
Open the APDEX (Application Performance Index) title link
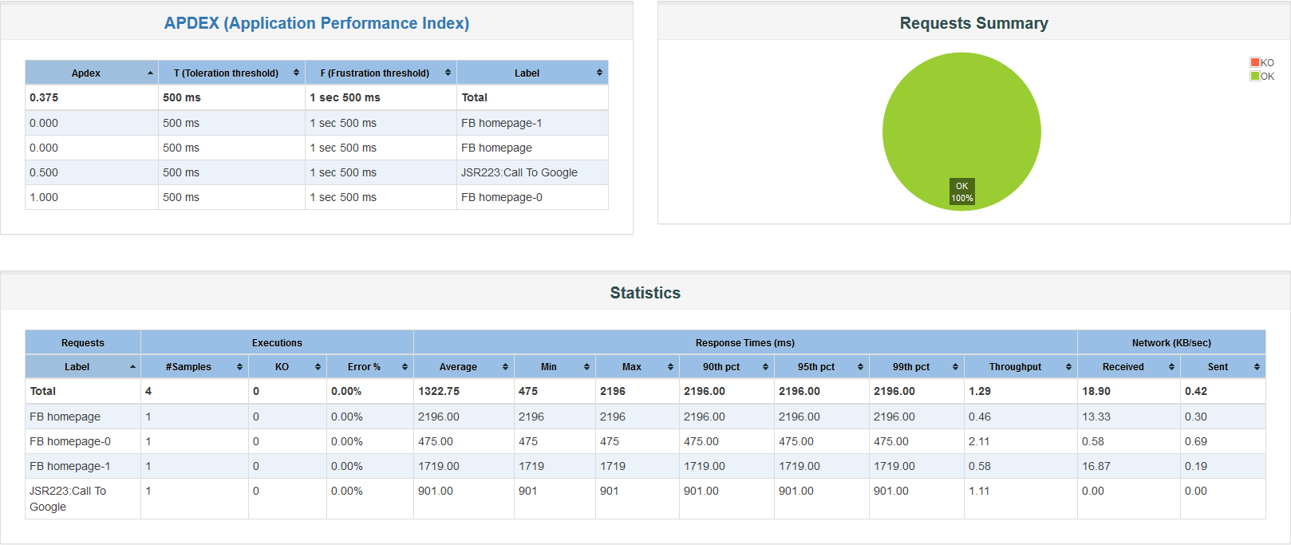pyautogui.click(x=317, y=23)
